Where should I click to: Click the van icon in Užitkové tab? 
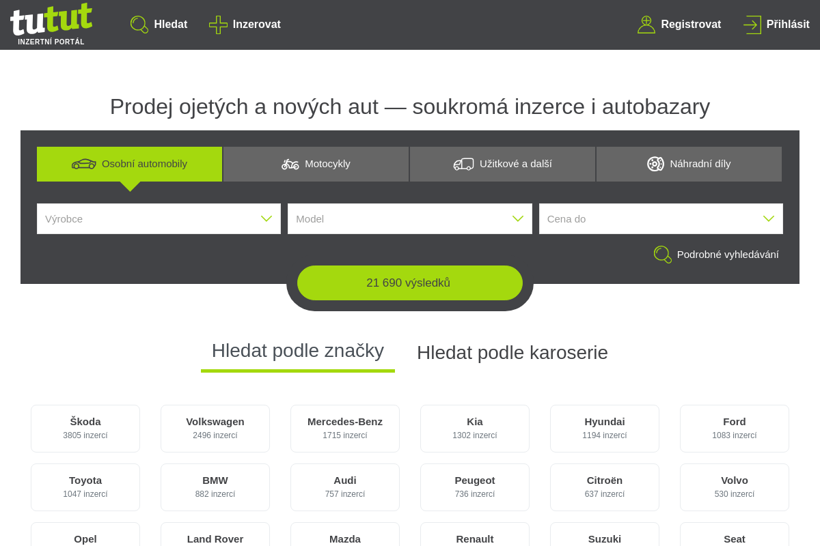463,164
